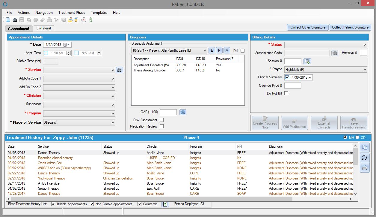
Task: Click the refresh icon next to Collaterals filter
Action: pos(165,204)
